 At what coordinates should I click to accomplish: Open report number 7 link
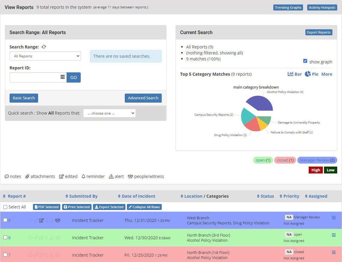[9, 255]
